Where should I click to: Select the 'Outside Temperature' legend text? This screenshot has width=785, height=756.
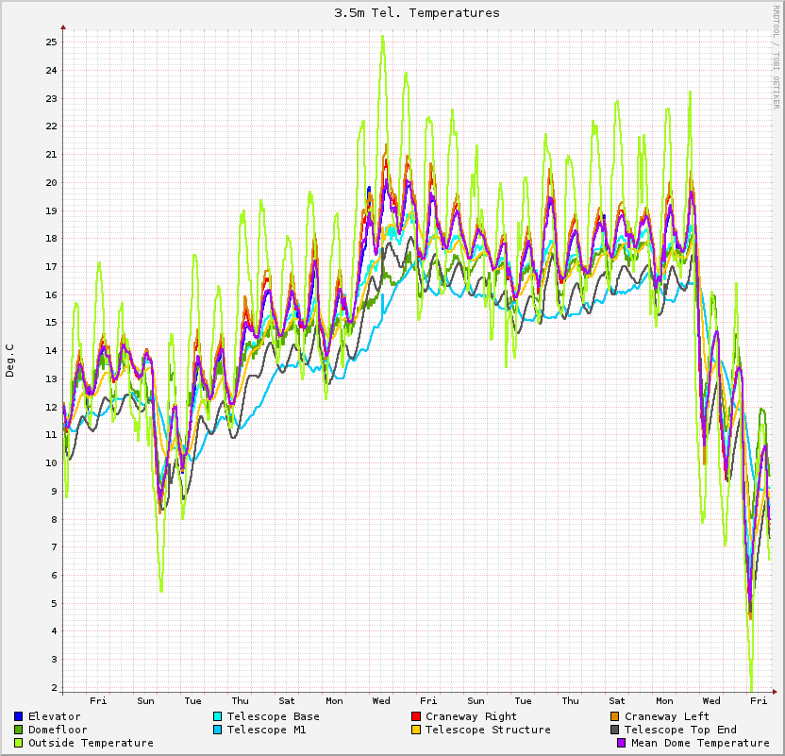point(91,743)
